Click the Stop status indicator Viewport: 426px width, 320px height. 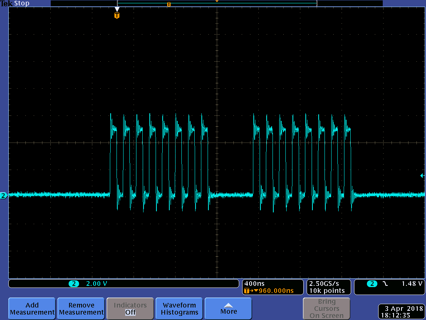pyautogui.click(x=21, y=3)
